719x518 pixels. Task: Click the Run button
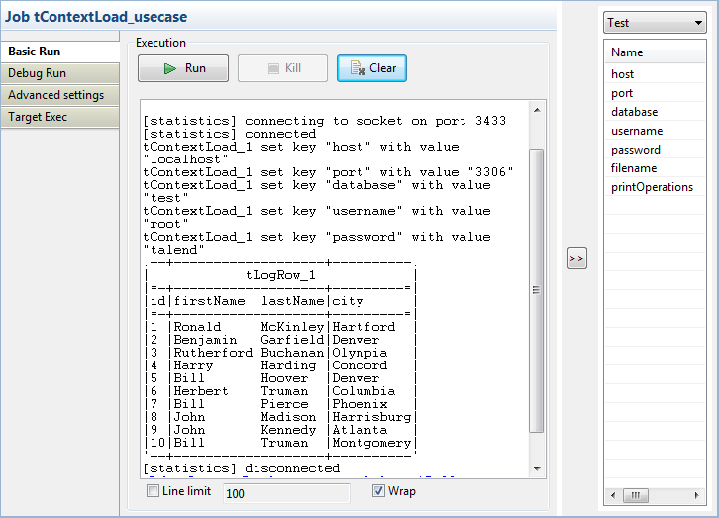pyautogui.click(x=183, y=68)
